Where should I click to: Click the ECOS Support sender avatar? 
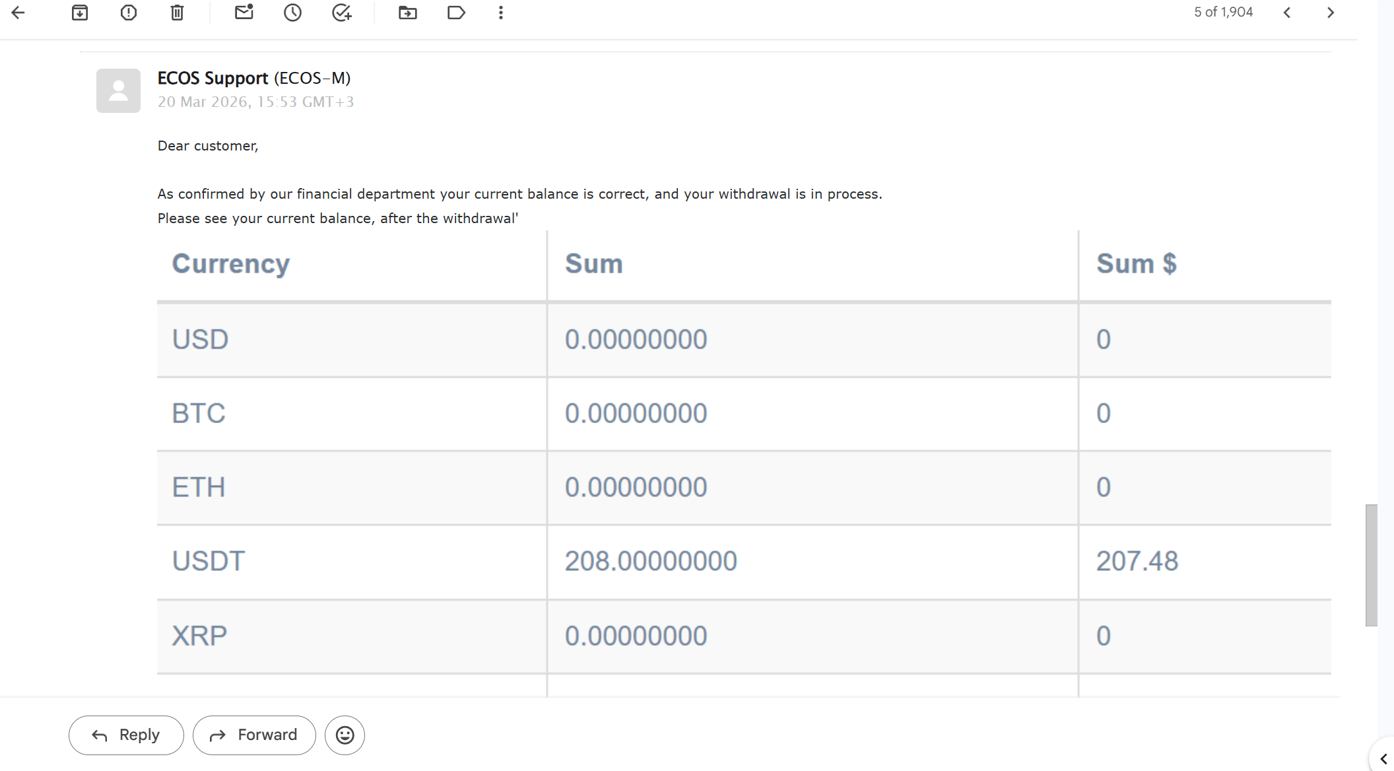point(118,90)
